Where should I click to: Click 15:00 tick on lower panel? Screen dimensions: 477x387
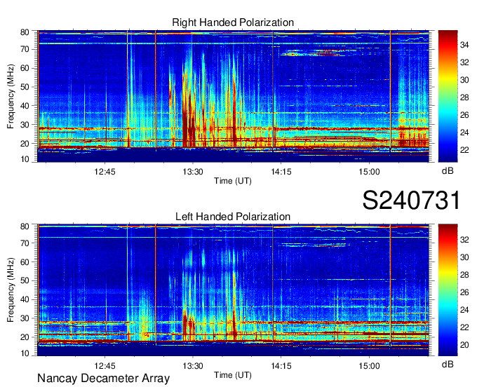coord(369,366)
